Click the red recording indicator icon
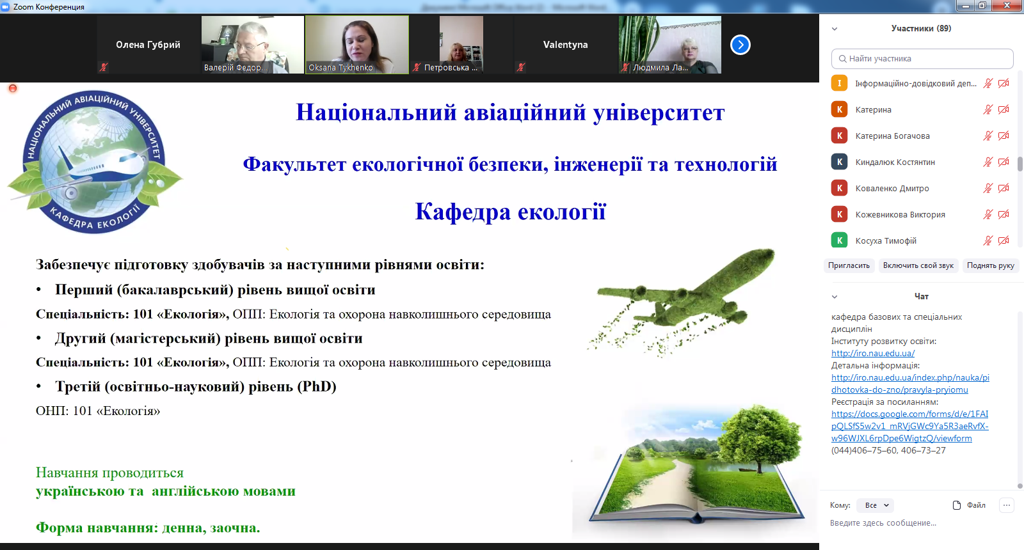The image size is (1024, 550). (12, 88)
